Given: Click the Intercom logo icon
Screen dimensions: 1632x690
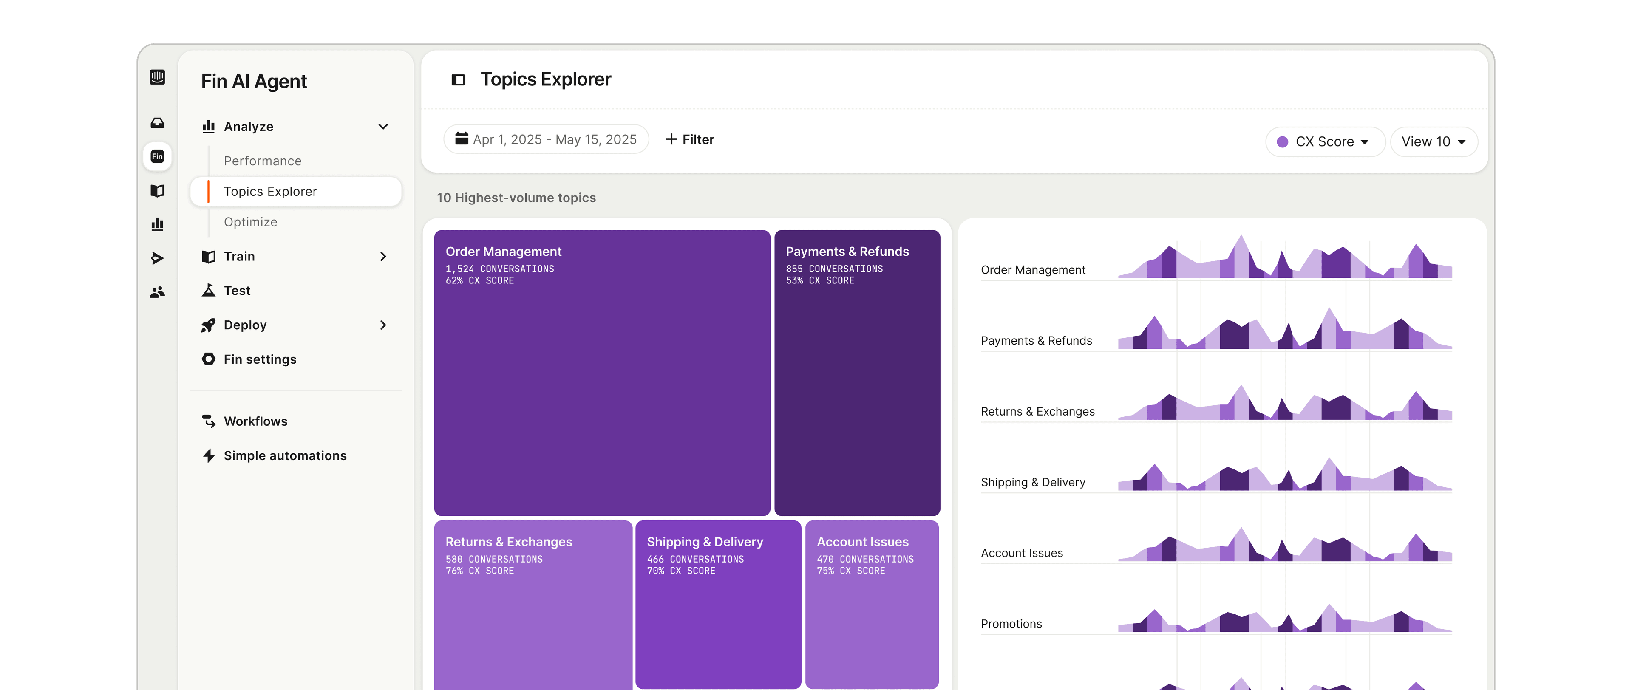Looking at the screenshot, I should (157, 77).
